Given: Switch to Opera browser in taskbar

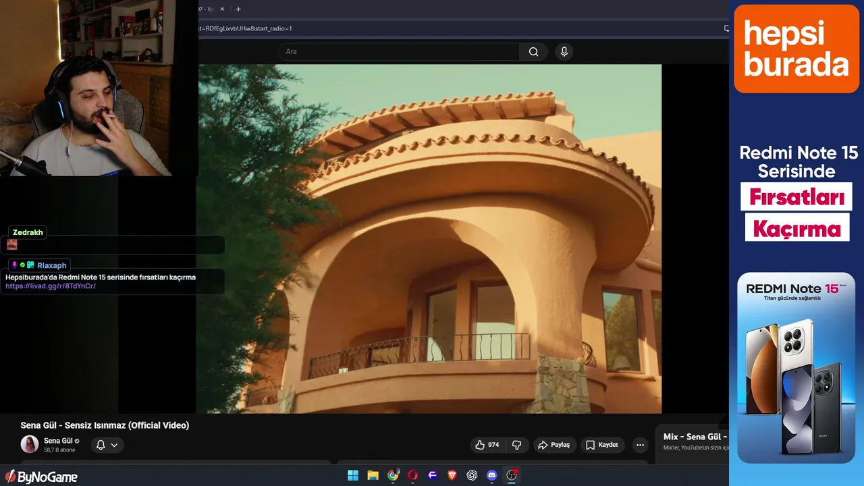Looking at the screenshot, I should coord(412,475).
